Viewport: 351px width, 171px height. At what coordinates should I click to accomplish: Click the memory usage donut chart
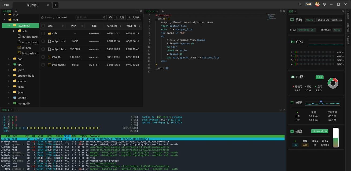[333, 83]
